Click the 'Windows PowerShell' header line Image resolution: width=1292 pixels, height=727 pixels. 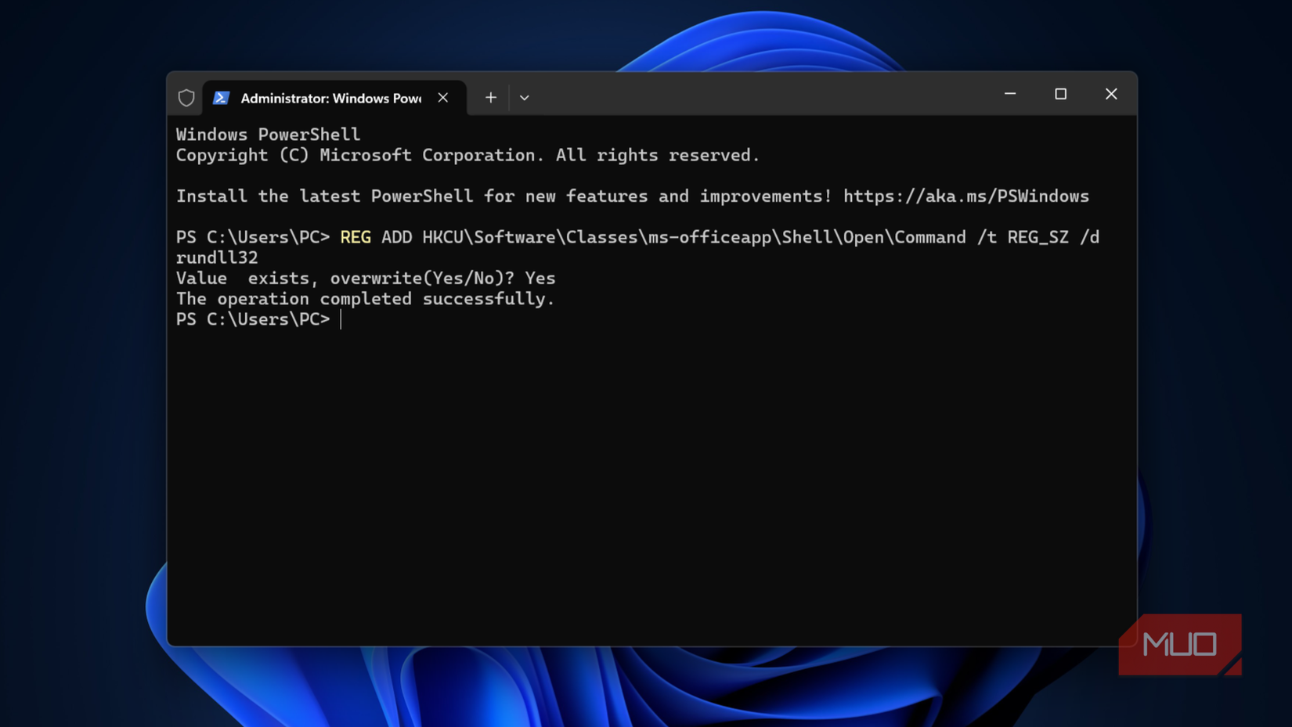point(269,135)
